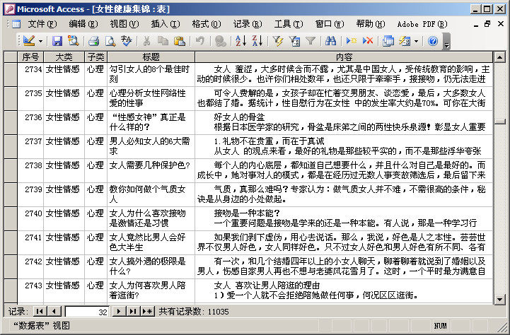Screen dimensions: 510x335
Task: Click the vertical scrollbar down arrow
Action: pos(499,299)
